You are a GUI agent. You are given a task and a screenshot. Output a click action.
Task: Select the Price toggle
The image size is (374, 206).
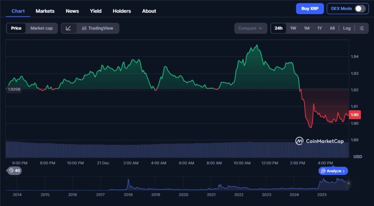click(x=16, y=28)
